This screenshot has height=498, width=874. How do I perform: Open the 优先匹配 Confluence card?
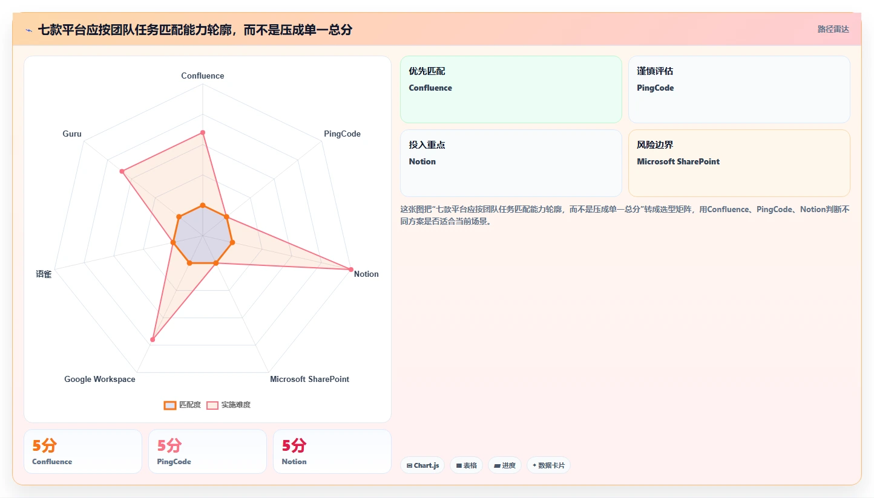pyautogui.click(x=511, y=89)
